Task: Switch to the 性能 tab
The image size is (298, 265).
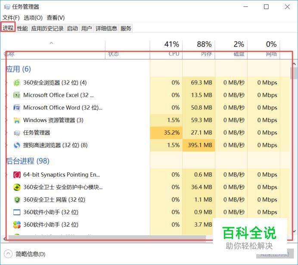Action: coord(22,28)
